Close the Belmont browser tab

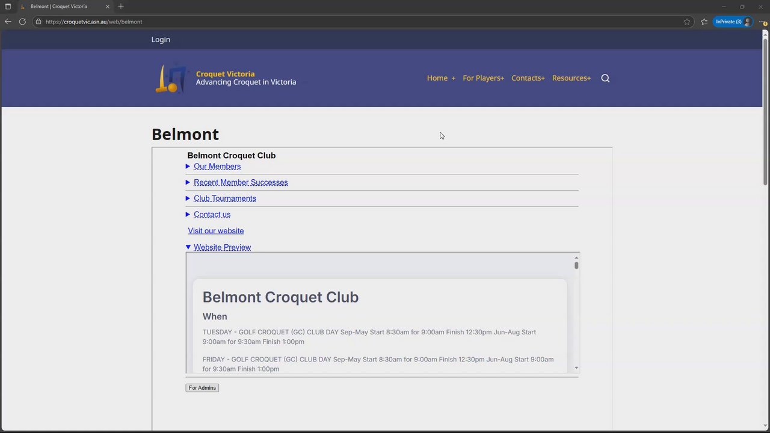click(108, 7)
